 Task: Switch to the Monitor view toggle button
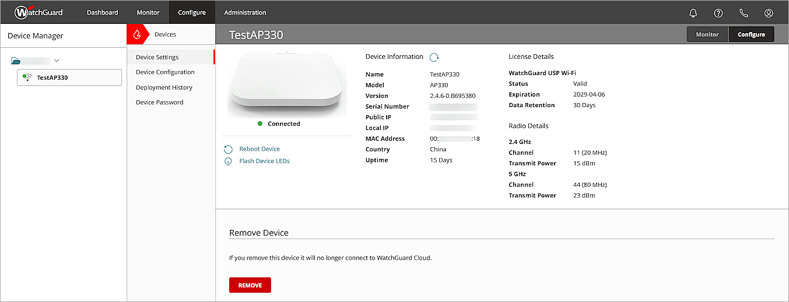point(707,34)
